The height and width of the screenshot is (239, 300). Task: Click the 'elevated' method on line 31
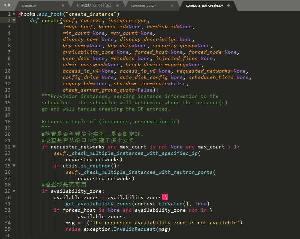coord(170,204)
